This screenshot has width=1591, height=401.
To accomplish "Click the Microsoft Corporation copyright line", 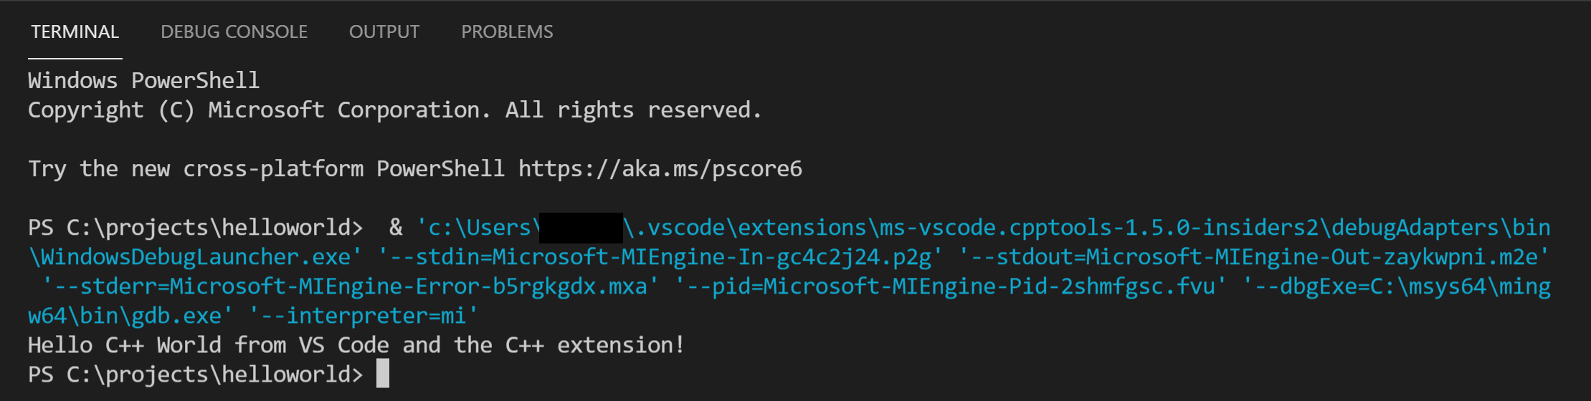I will point(394,110).
